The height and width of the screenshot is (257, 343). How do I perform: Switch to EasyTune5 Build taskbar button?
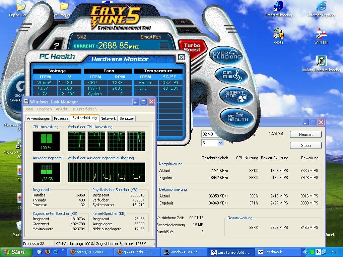[231, 252]
